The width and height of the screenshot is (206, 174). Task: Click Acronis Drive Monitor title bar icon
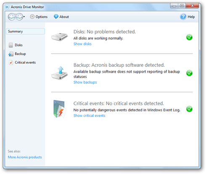click(7, 7)
